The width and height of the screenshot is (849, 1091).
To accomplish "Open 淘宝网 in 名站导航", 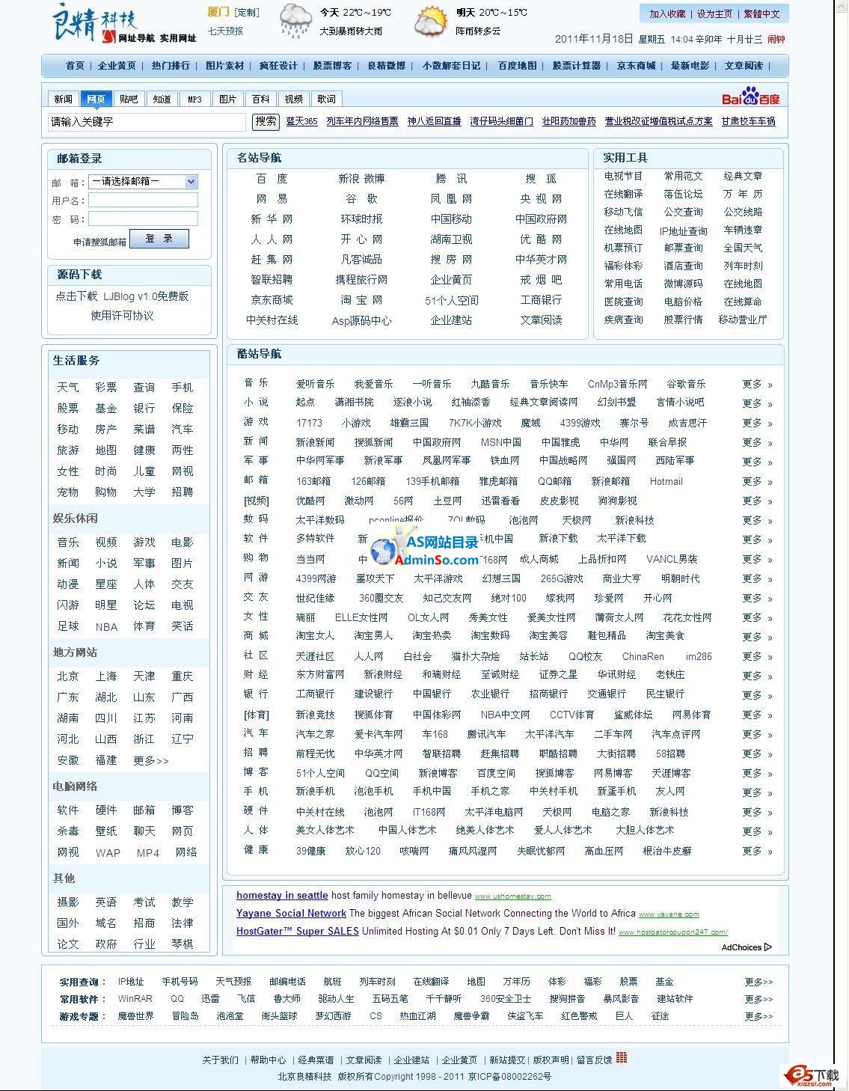I will point(361,300).
